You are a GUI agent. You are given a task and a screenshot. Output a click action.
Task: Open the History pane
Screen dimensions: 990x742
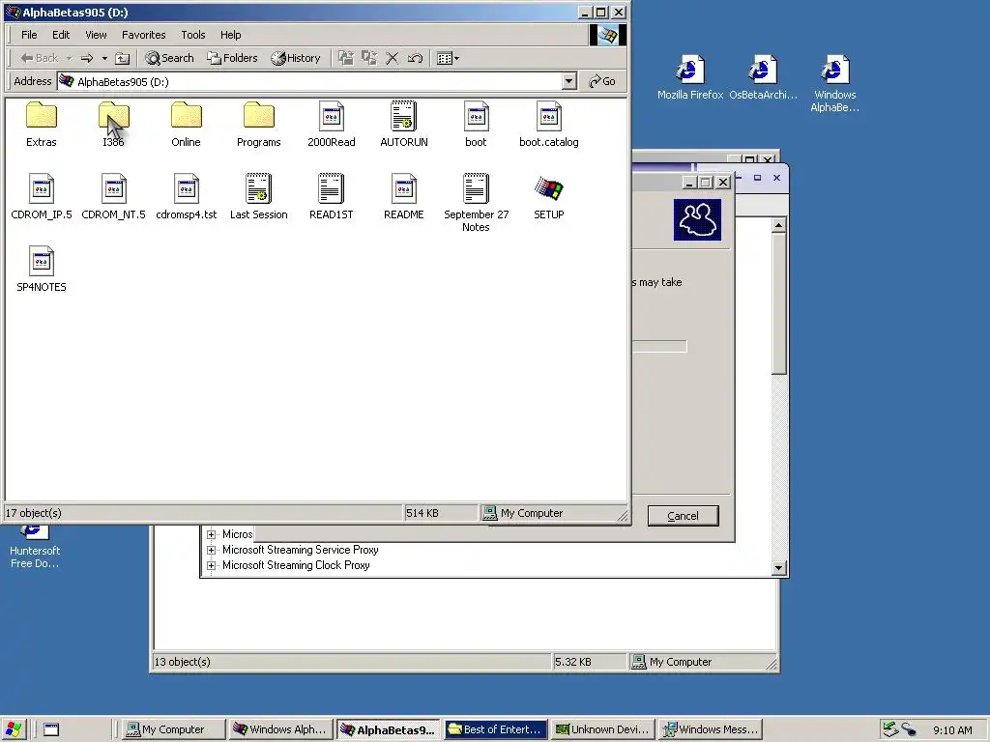(296, 58)
